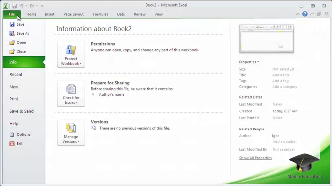This screenshot has height=186, width=332.
Task: Select the Info backstage section
Action: click(24, 62)
